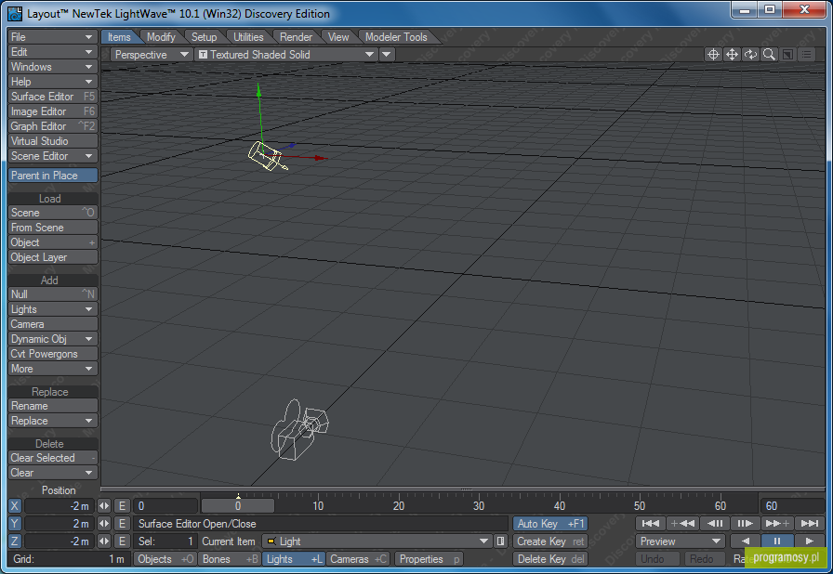Viewport: 833px width, 574px height.
Task: Jump to previous keyframe
Action: [x=682, y=524]
